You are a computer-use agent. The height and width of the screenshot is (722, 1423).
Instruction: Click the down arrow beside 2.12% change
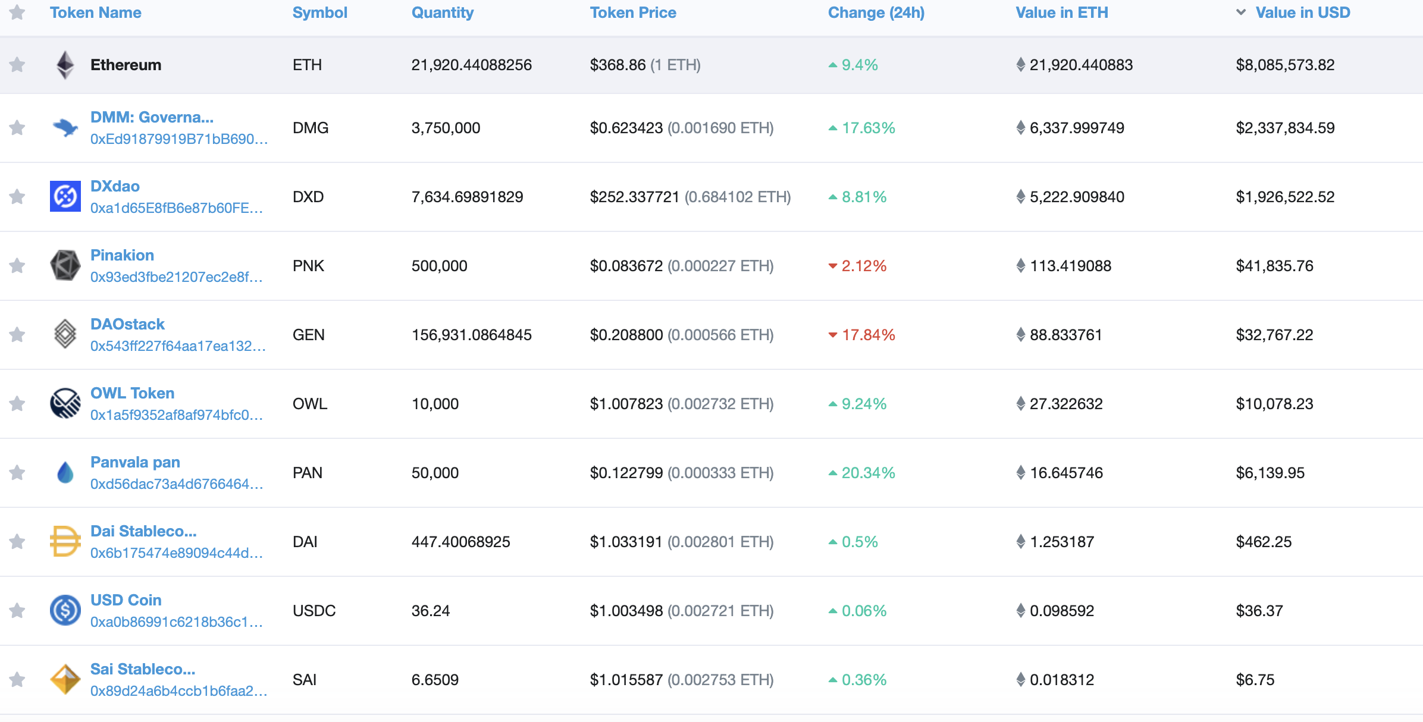(833, 266)
